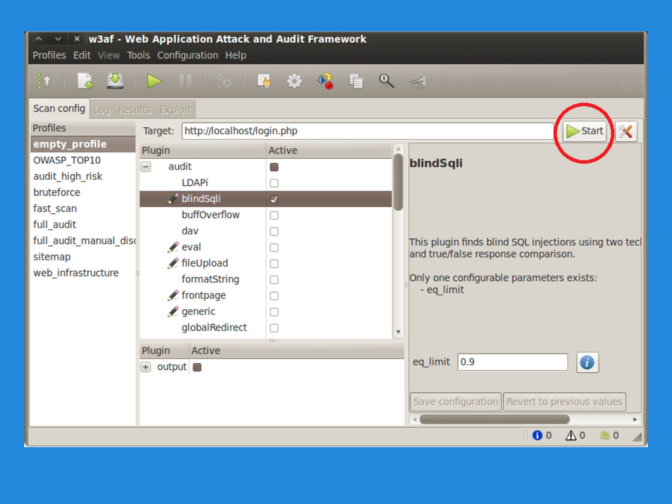
Task: Click the pencil icon beside blindSqli
Action: click(x=173, y=198)
